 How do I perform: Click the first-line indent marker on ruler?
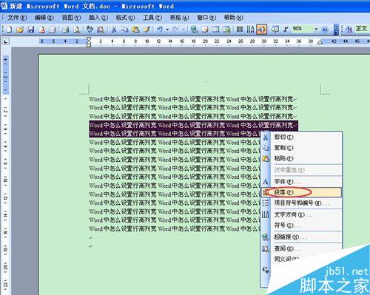[x=89, y=39]
